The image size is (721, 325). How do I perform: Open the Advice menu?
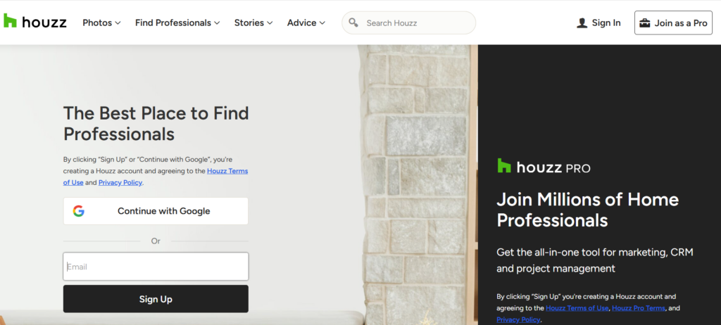click(306, 23)
